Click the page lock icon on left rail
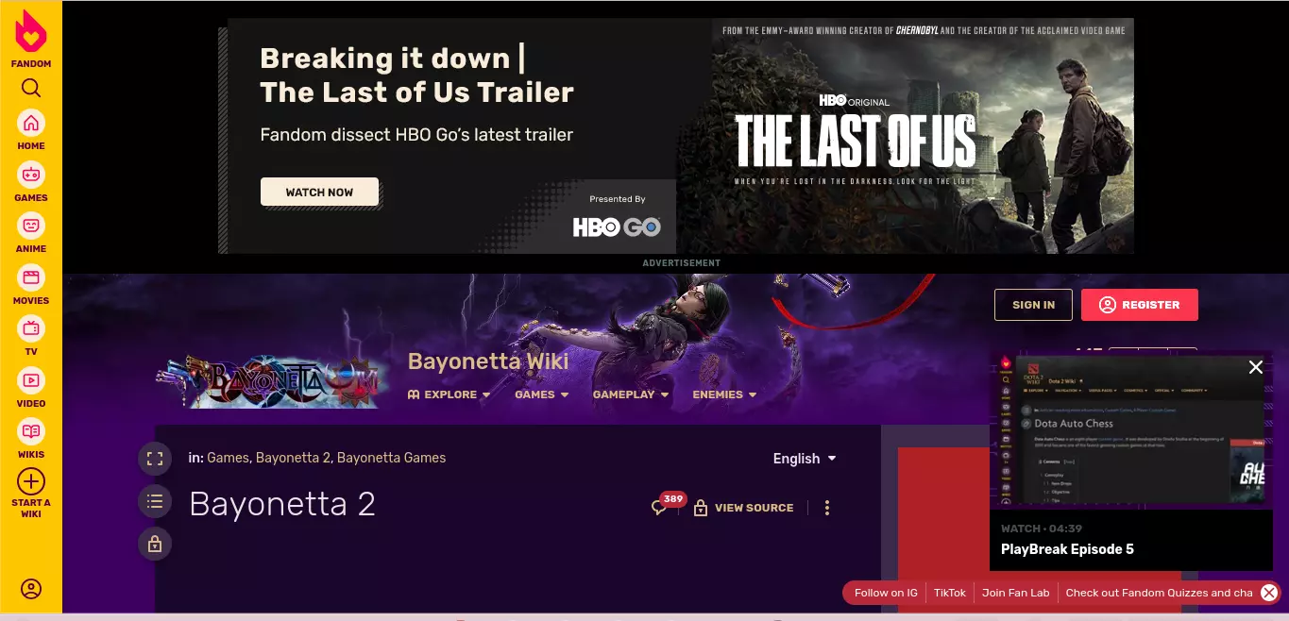This screenshot has height=621, width=1289. tap(155, 544)
